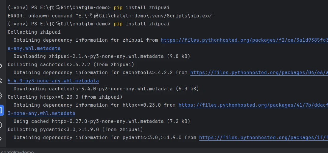Open the httpx pythonhosted packages/41/7b link
328x153 pixels.
253,105
